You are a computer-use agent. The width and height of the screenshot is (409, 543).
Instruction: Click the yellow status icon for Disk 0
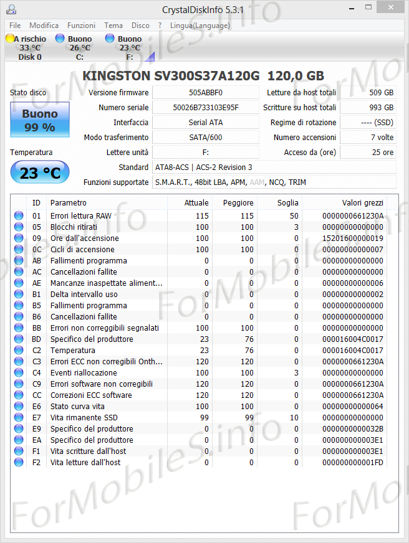point(10,39)
